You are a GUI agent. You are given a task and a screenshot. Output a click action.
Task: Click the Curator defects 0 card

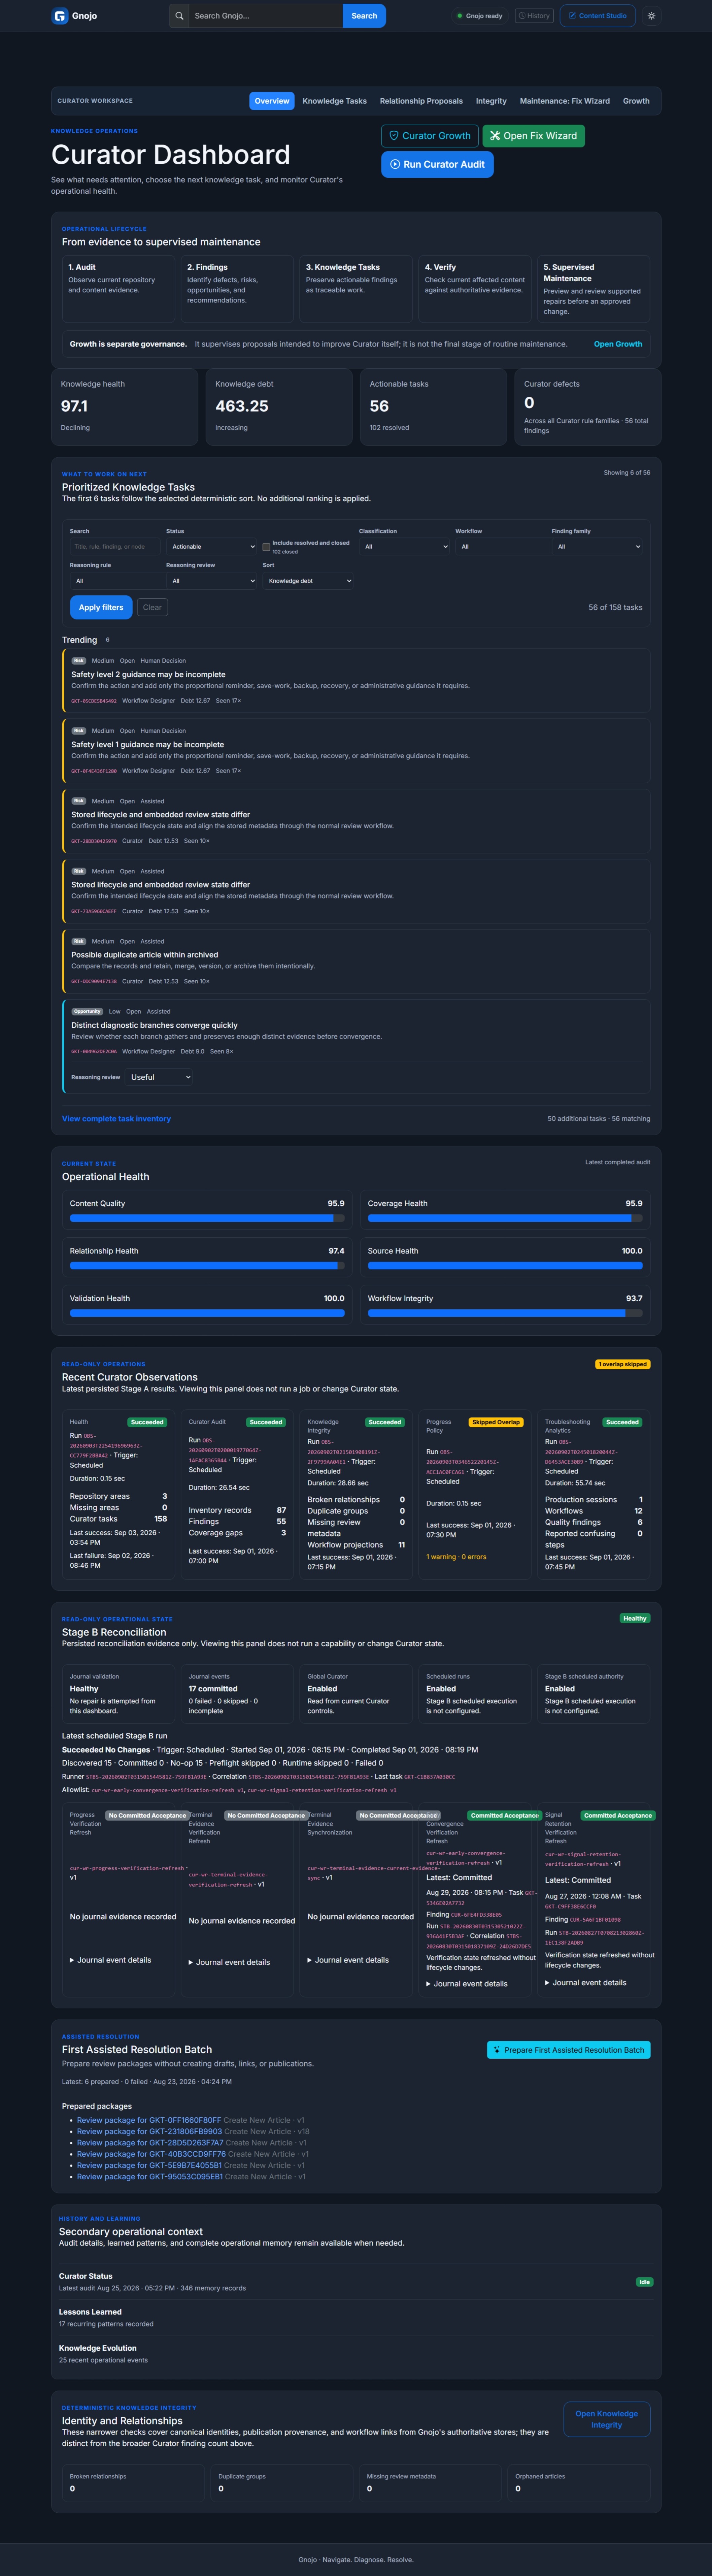[588, 407]
